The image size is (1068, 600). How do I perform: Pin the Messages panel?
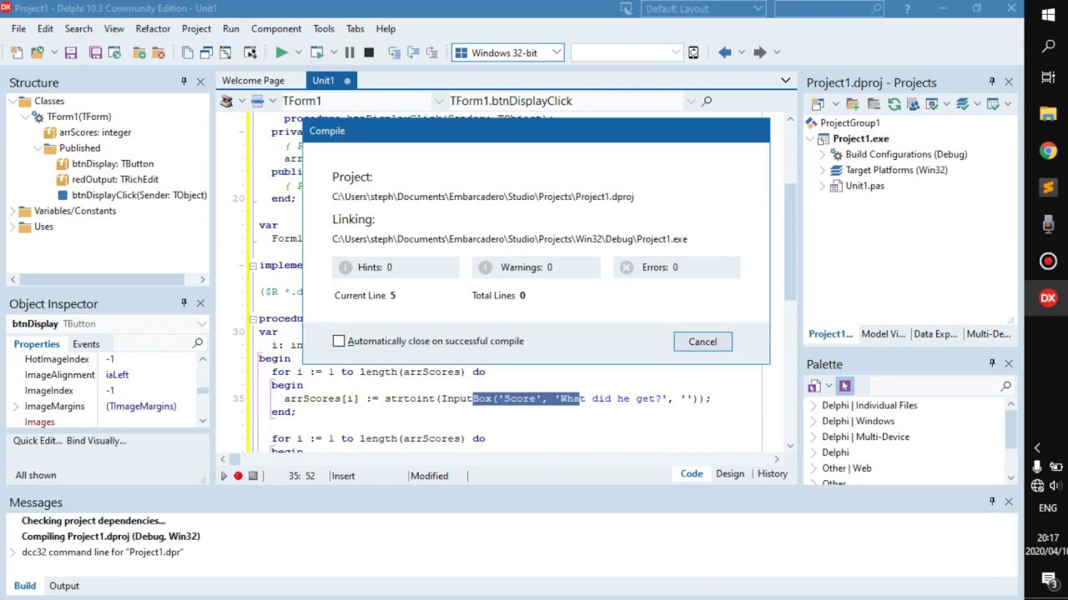point(992,502)
